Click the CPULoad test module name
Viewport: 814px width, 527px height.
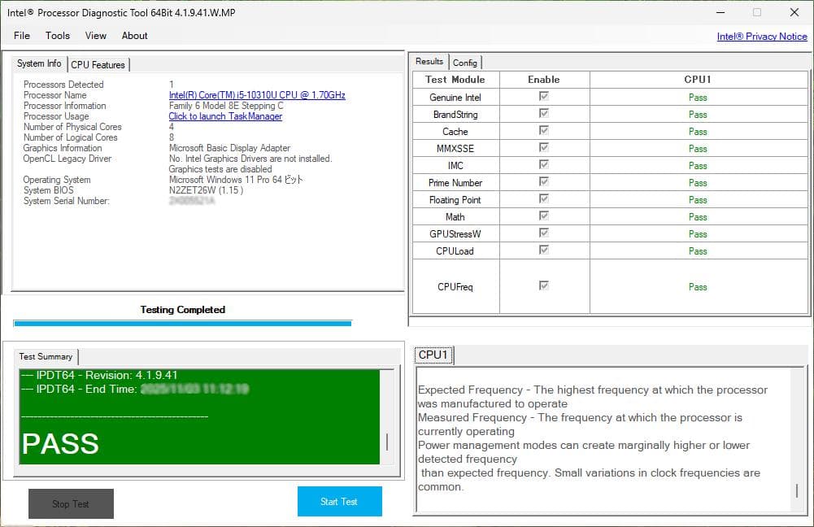click(x=455, y=251)
